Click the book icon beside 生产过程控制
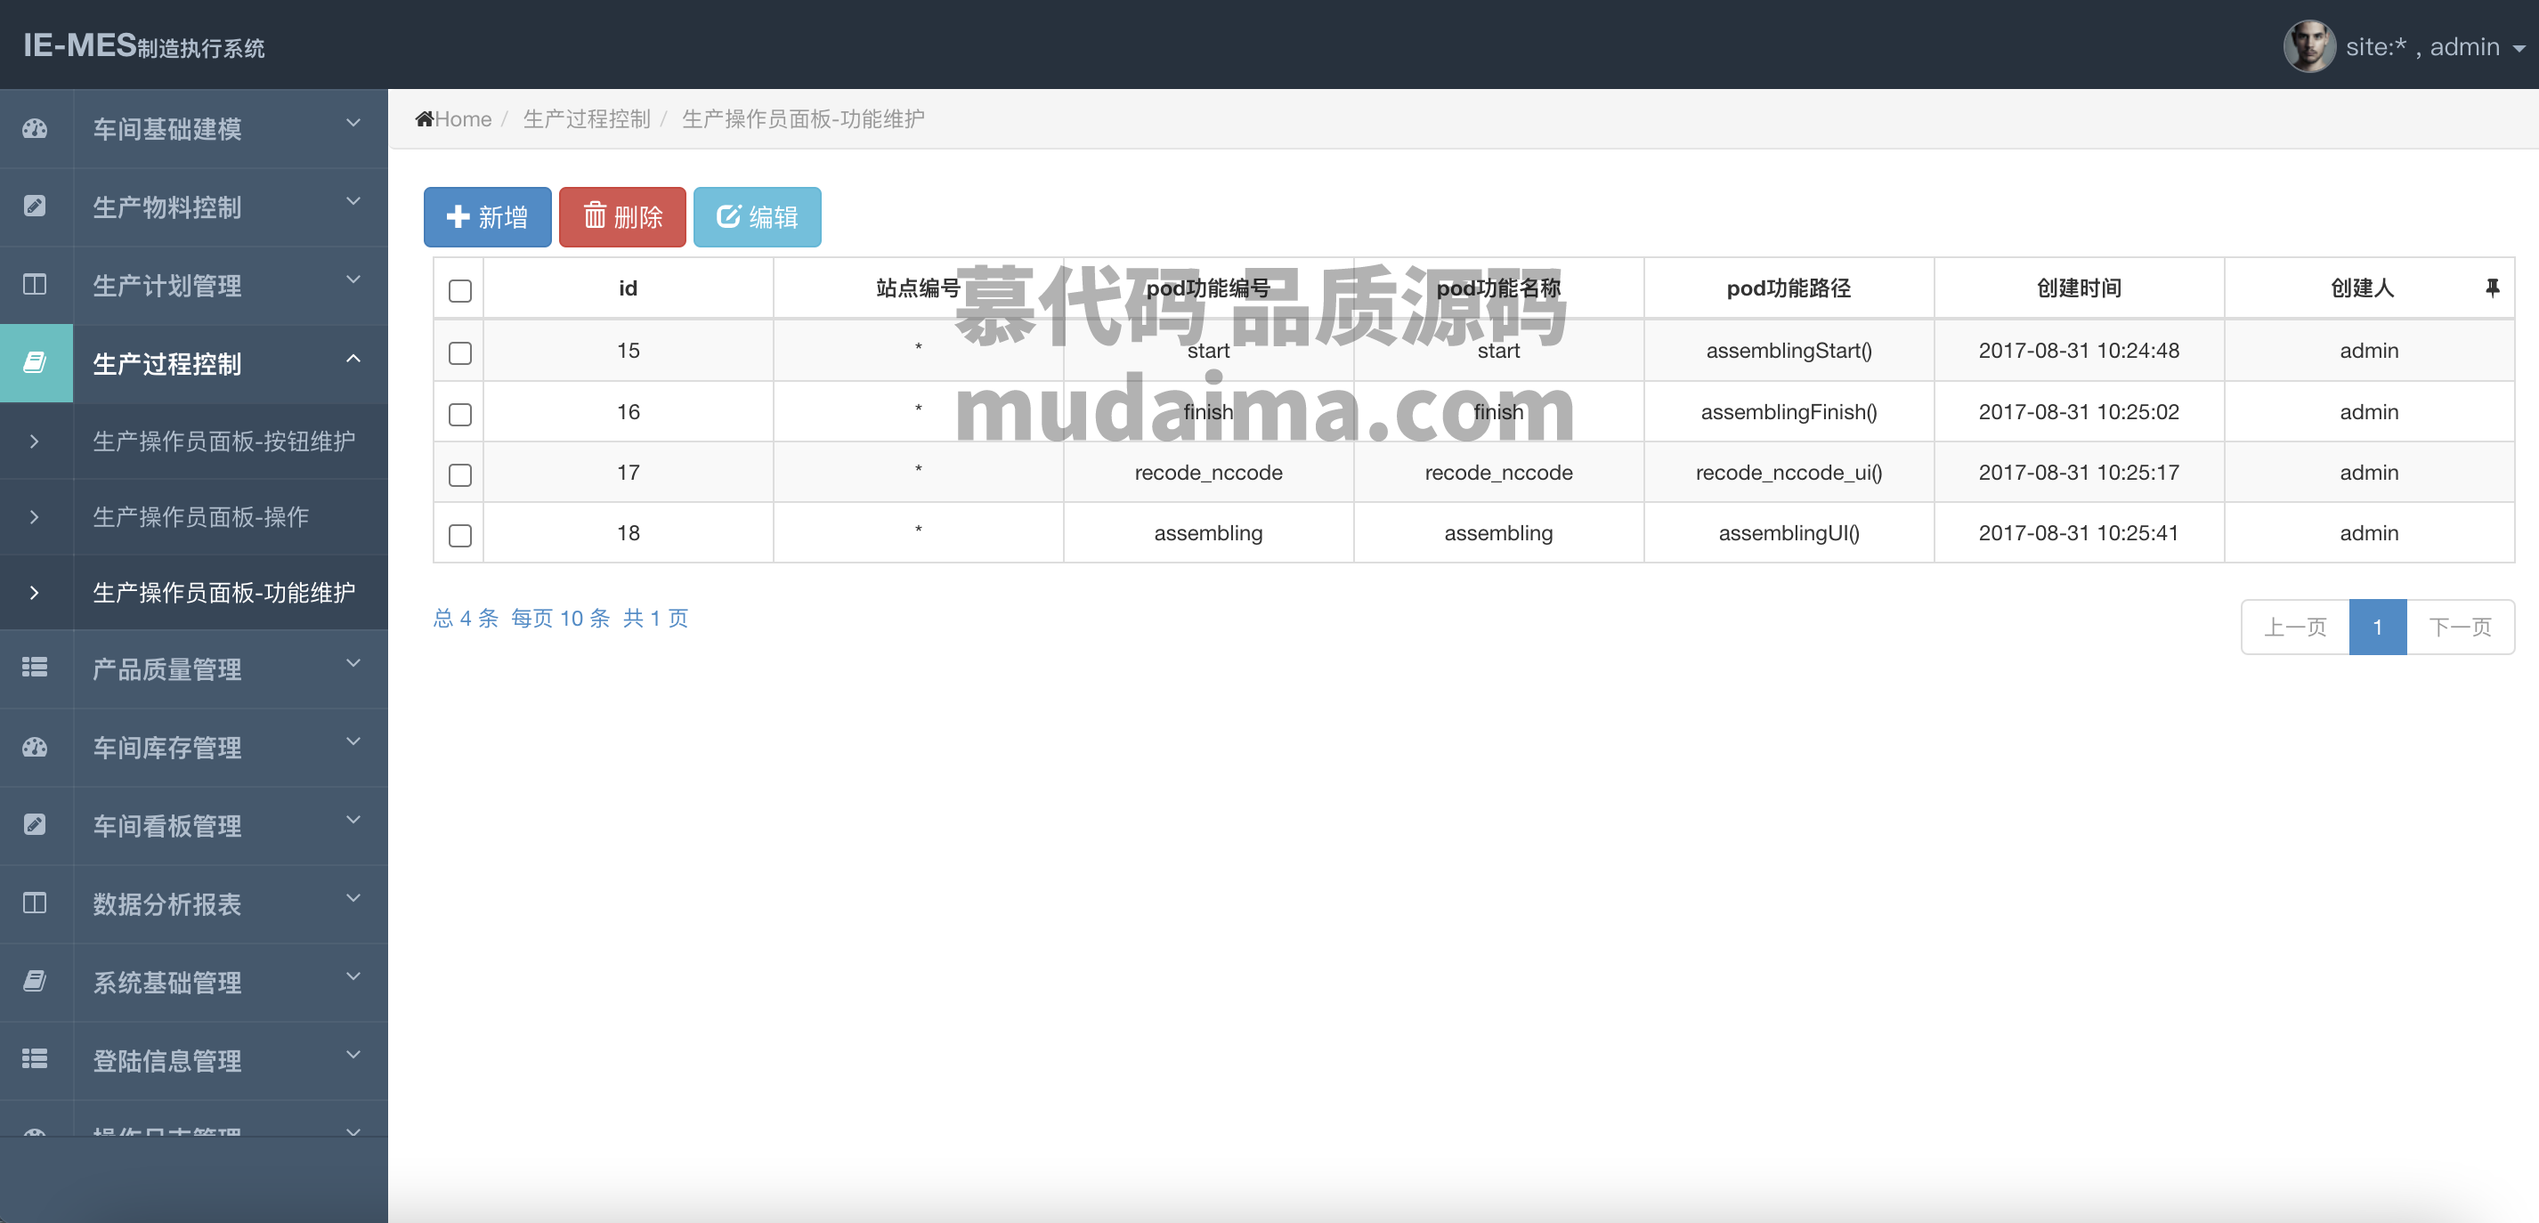 [x=35, y=362]
